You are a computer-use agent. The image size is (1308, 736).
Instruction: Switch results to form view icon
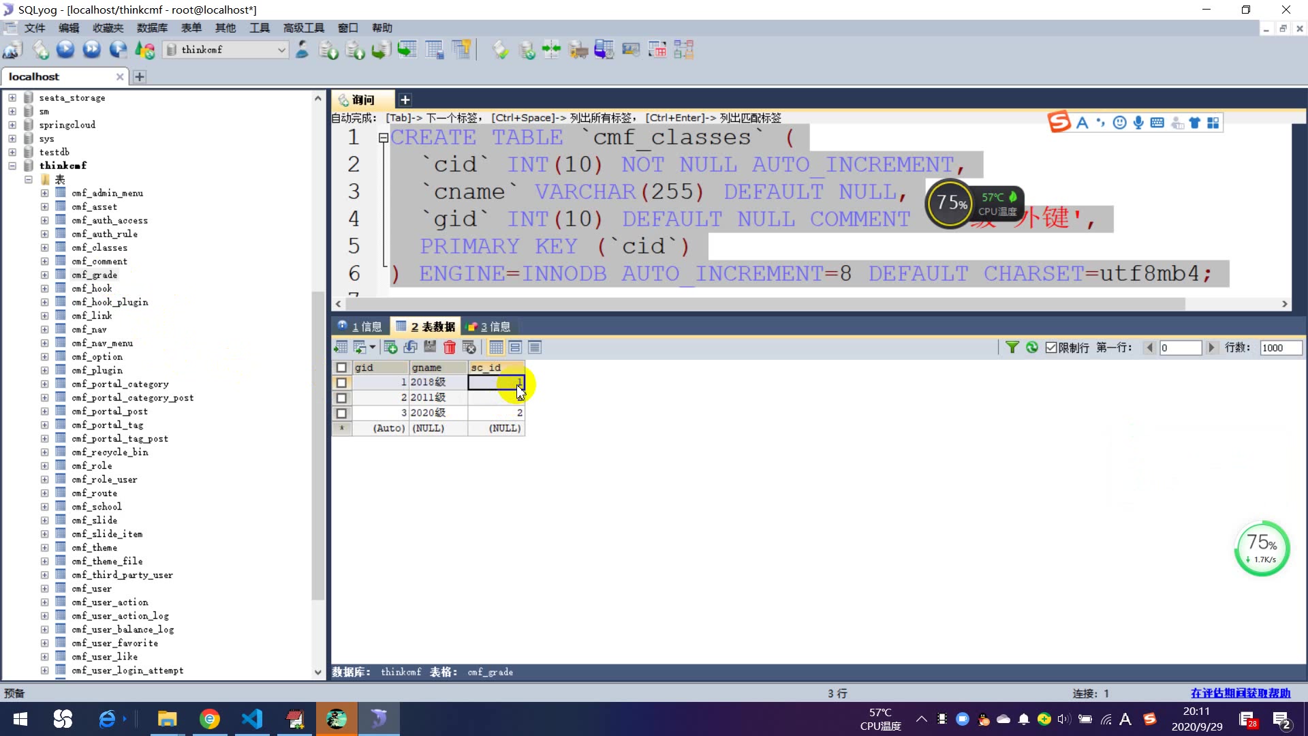pyautogui.click(x=516, y=348)
